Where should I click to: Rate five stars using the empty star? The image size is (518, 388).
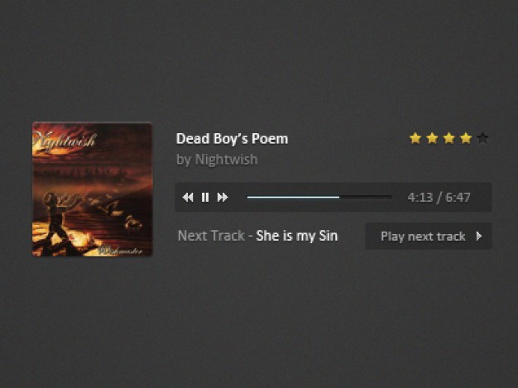pos(482,138)
